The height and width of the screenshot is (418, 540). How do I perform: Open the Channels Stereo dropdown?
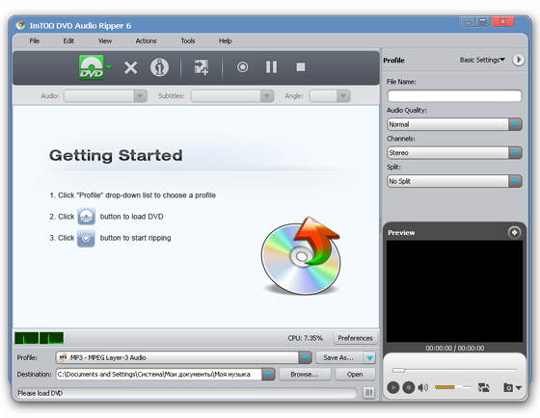click(x=515, y=152)
